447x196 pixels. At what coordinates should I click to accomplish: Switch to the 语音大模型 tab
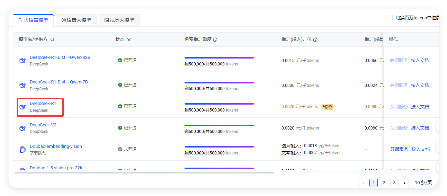click(x=77, y=20)
